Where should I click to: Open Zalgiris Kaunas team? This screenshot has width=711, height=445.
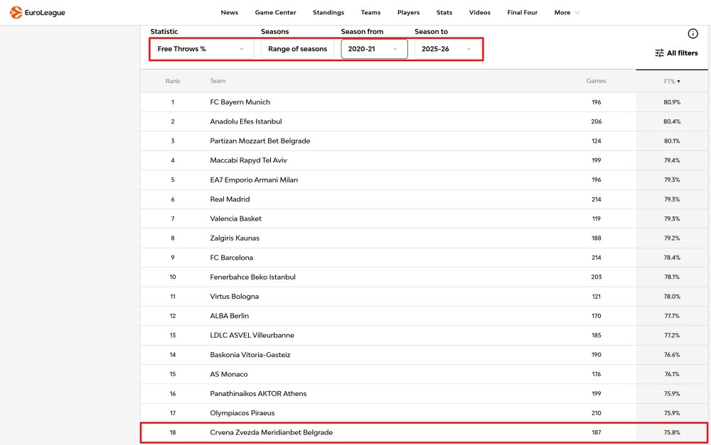pyautogui.click(x=235, y=238)
